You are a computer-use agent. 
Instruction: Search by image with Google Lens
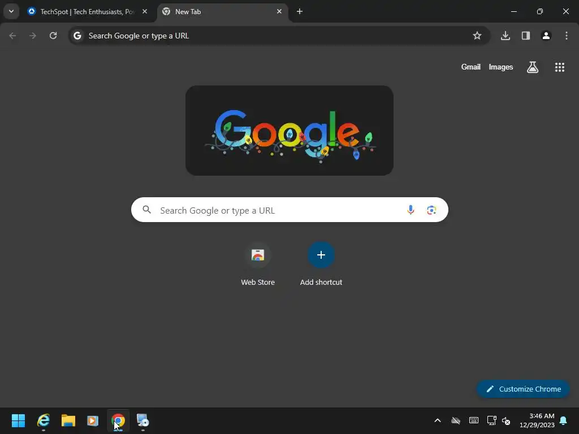[x=431, y=210]
